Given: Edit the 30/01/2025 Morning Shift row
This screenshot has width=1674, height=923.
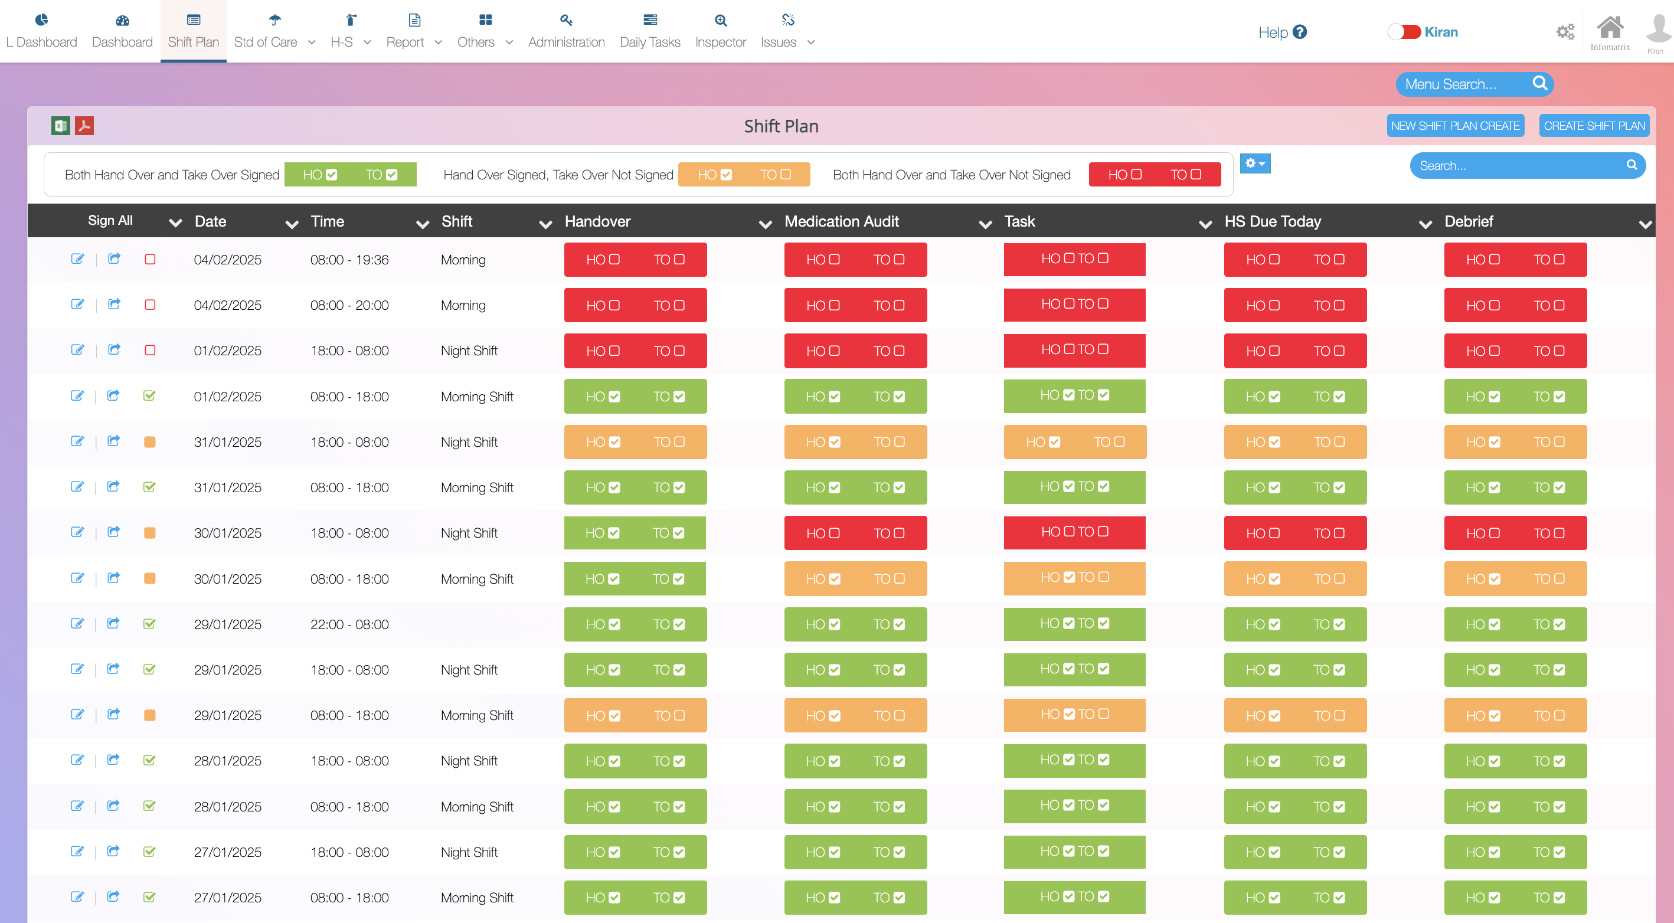Looking at the screenshot, I should pyautogui.click(x=77, y=578).
